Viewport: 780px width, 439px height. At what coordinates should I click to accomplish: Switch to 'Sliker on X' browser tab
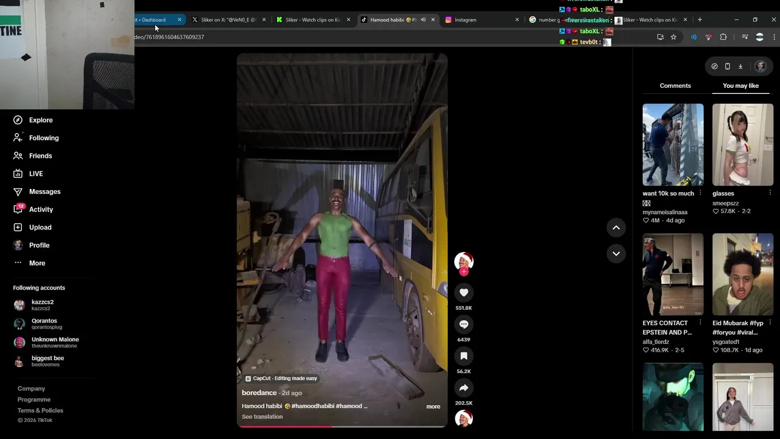coord(228,20)
